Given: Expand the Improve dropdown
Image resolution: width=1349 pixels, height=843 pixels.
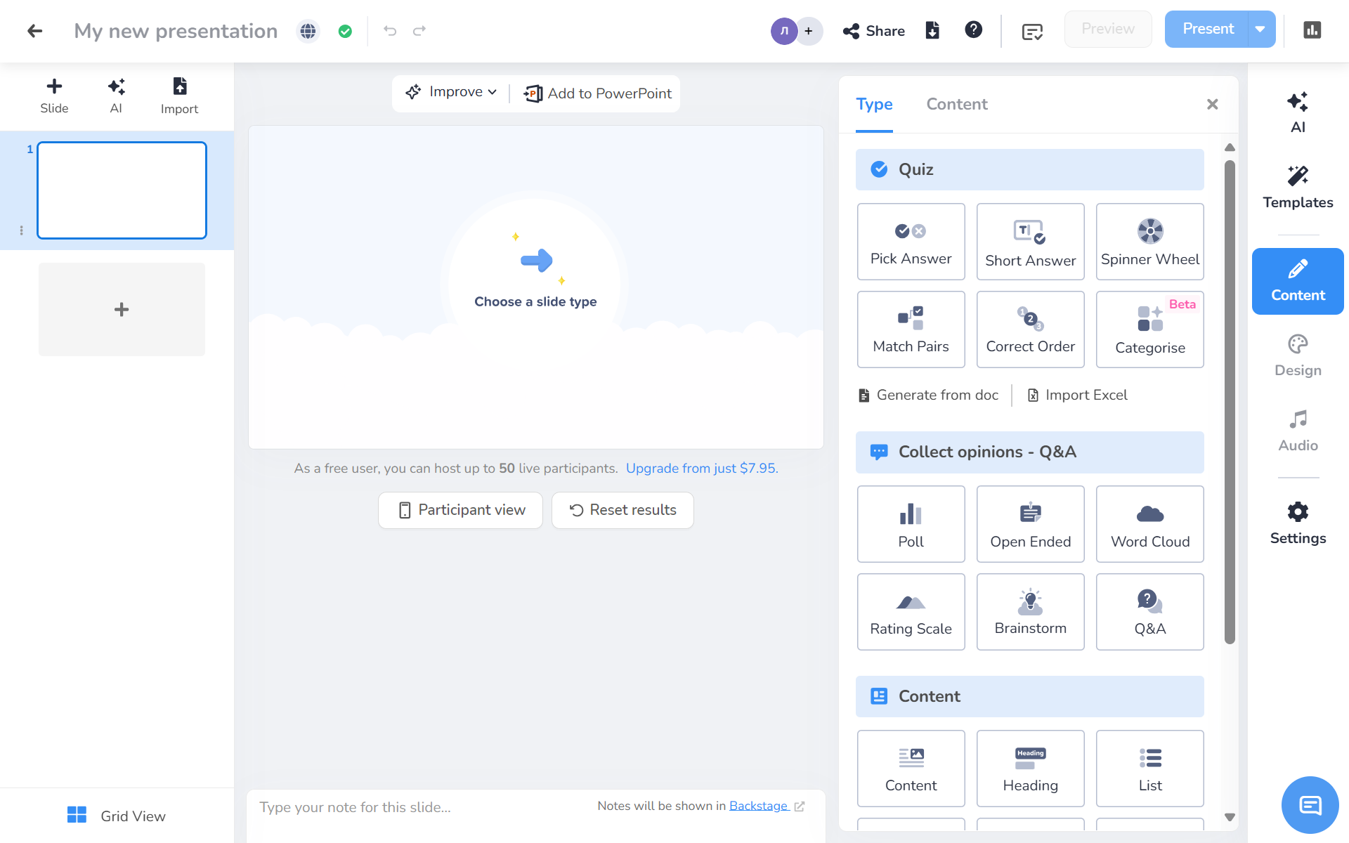Looking at the screenshot, I should coord(451,93).
